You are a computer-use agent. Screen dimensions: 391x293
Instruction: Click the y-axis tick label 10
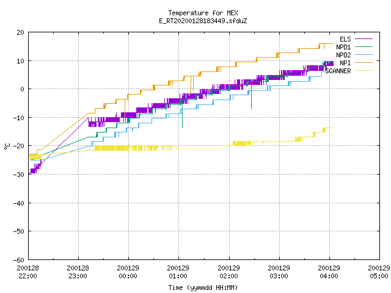[x=20, y=61]
